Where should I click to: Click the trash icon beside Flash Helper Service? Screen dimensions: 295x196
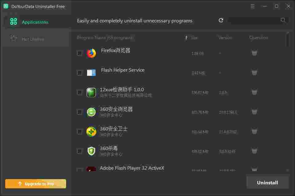tap(254, 73)
